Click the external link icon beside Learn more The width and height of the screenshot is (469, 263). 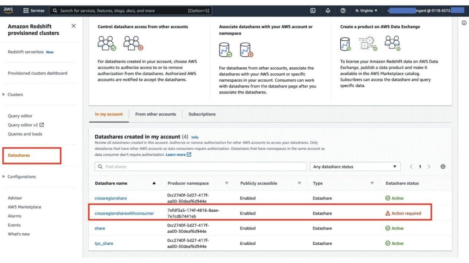click(x=189, y=154)
